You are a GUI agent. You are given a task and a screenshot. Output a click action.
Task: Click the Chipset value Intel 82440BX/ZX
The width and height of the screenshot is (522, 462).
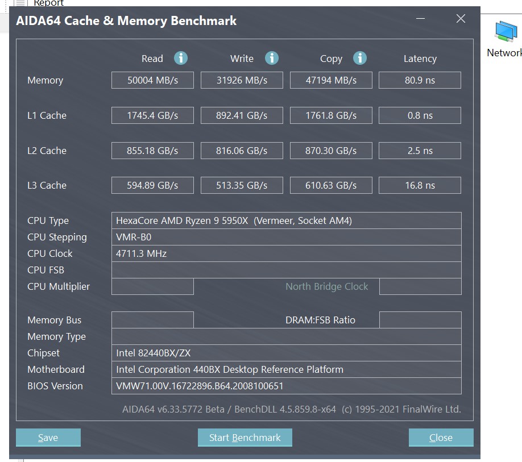click(x=286, y=353)
